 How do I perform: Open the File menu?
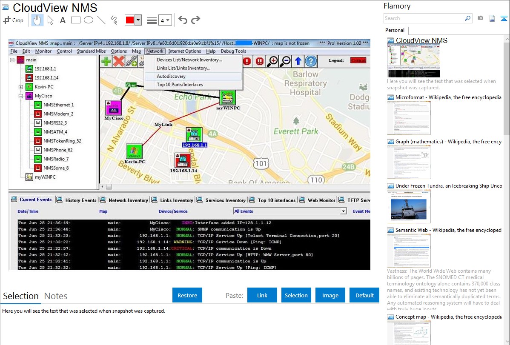pyautogui.click(x=14, y=51)
